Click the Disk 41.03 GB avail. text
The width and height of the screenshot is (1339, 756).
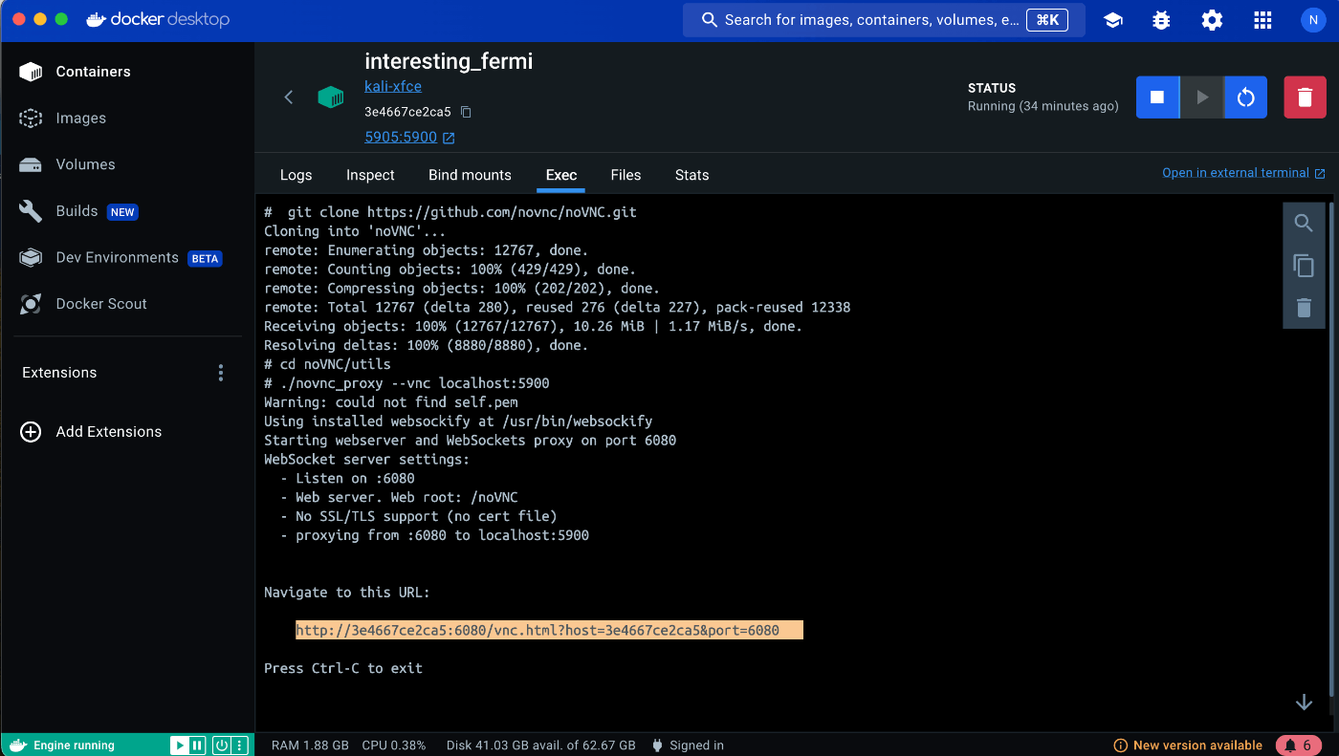click(541, 745)
